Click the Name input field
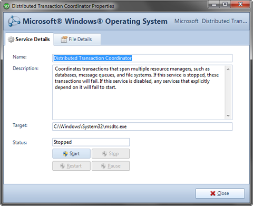The height and width of the screenshot is (206, 253). (142, 58)
